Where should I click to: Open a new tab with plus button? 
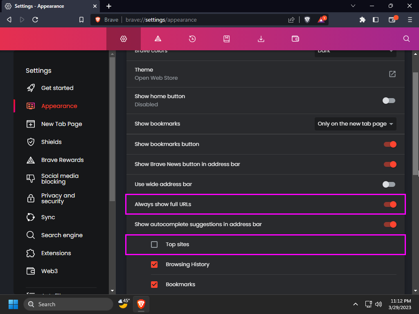point(109,6)
